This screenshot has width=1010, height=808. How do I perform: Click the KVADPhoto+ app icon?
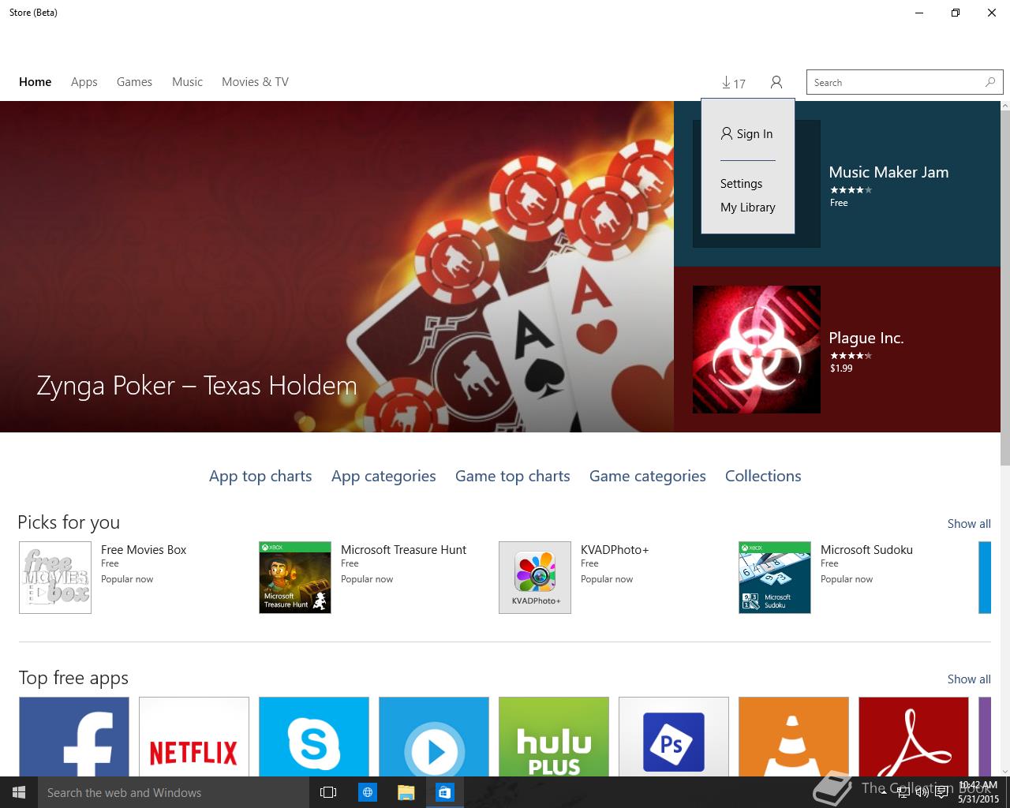click(535, 578)
